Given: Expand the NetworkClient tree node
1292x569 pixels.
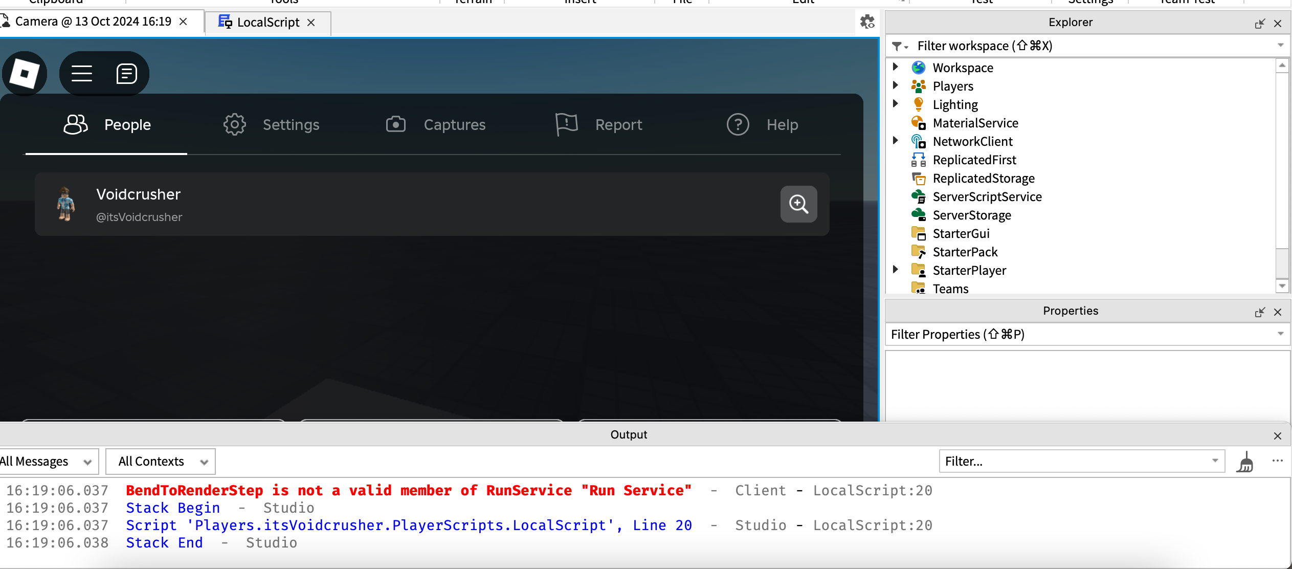Looking at the screenshot, I should point(896,140).
